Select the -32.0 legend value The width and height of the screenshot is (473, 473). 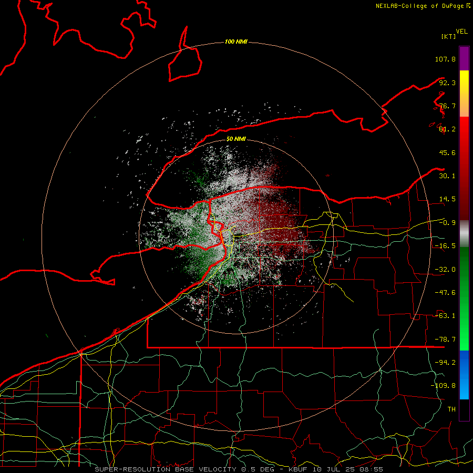click(x=445, y=270)
